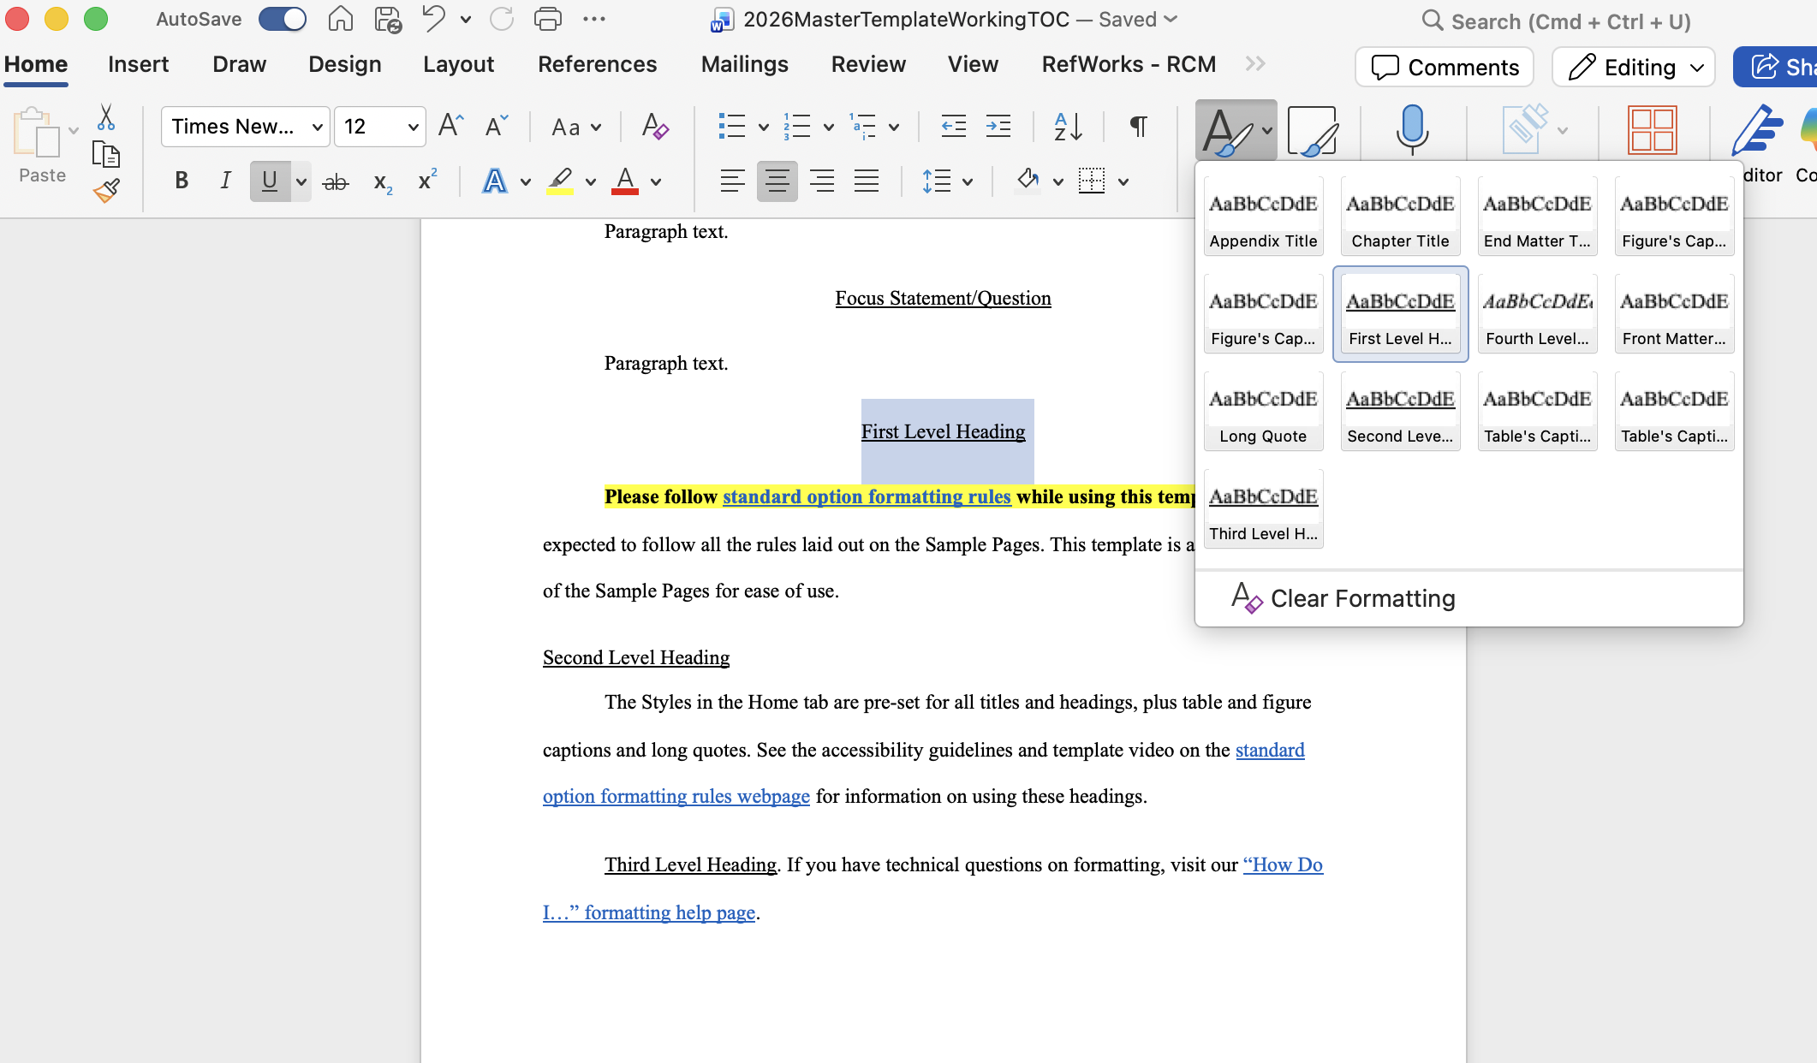Screen dimensions: 1817x1063
Task: Apply the Chapter Title style
Action: tap(1399, 216)
